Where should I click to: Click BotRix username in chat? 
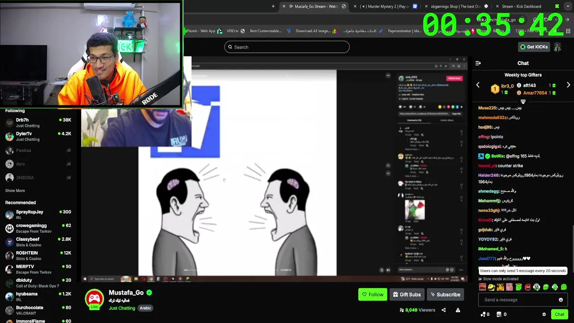(498, 156)
